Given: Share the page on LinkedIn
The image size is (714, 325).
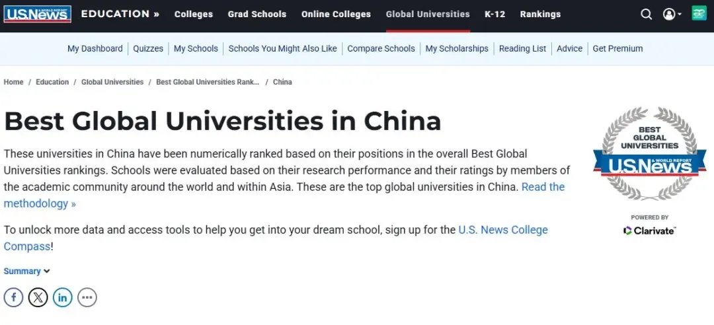Looking at the screenshot, I should (x=63, y=298).
